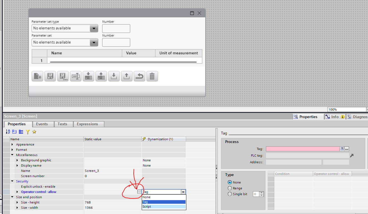Open the dynamization type dropdown arrow

183,192
